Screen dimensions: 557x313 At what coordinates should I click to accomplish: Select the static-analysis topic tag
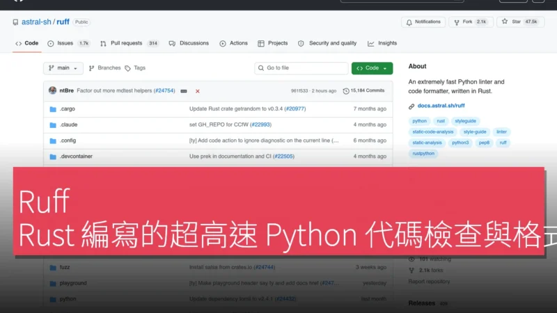pos(427,143)
